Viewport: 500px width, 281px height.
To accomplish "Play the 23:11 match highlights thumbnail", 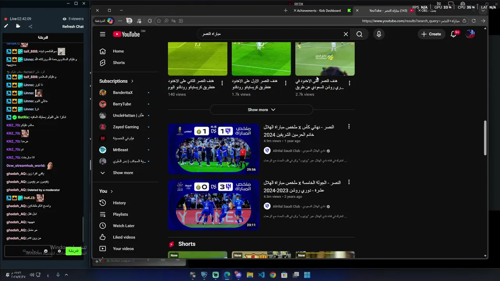I will [214, 205].
